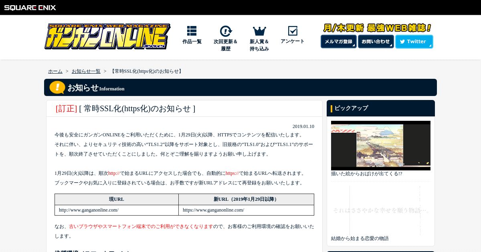This screenshot has width=481, height=252.
Task: Open the 次回更新＆履歴 menu label
Action: pyautogui.click(x=226, y=45)
